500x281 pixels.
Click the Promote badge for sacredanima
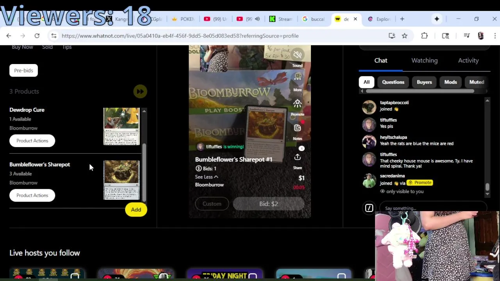click(x=421, y=183)
